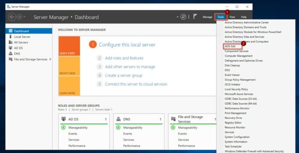Click Manageability status icon in File and Storage tile
The height and width of the screenshot is (153, 299).
tap(173, 127)
